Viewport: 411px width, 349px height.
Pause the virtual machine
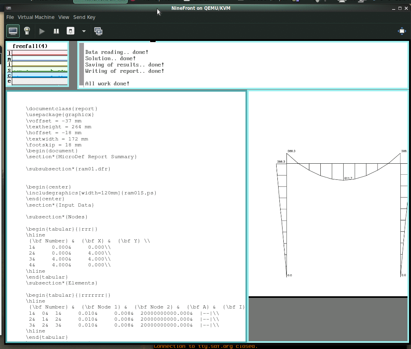point(56,31)
